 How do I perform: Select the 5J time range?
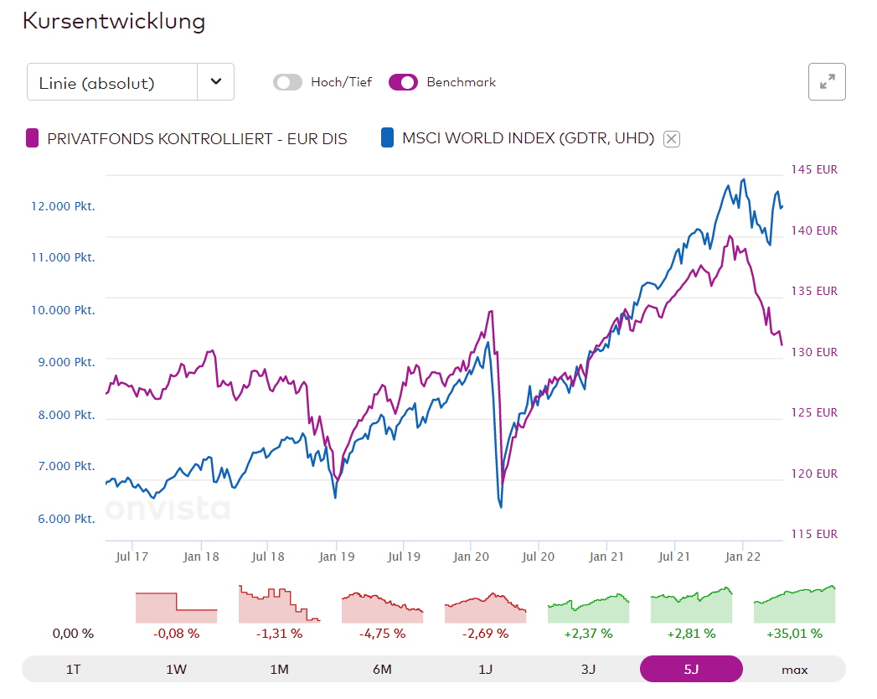point(691,669)
